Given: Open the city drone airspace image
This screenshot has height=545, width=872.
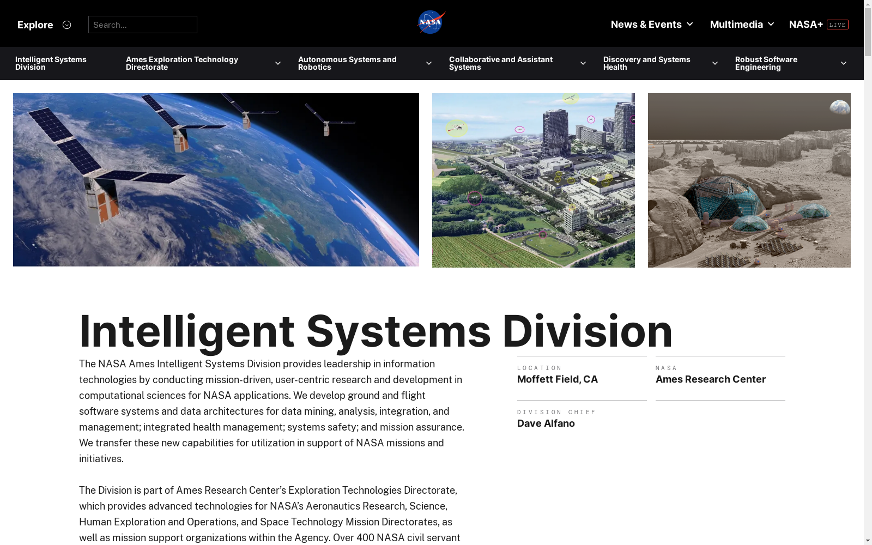Looking at the screenshot, I should click(x=534, y=180).
